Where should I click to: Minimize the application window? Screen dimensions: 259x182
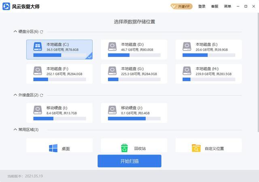pyautogui.click(x=238, y=6)
